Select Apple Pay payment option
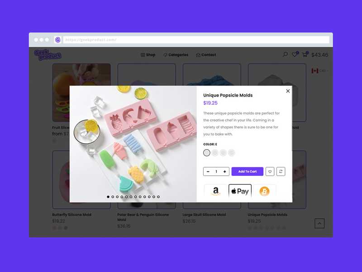Screen dimensions: 362x272 point(240,191)
